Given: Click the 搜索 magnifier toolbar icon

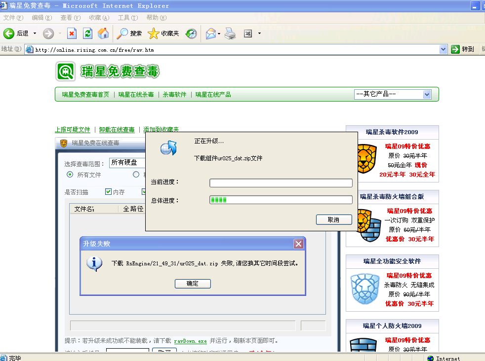Looking at the screenshot, I should [x=122, y=34].
